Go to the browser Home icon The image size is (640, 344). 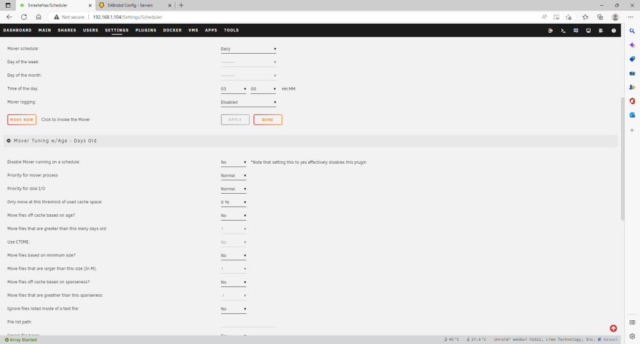[x=38, y=17]
